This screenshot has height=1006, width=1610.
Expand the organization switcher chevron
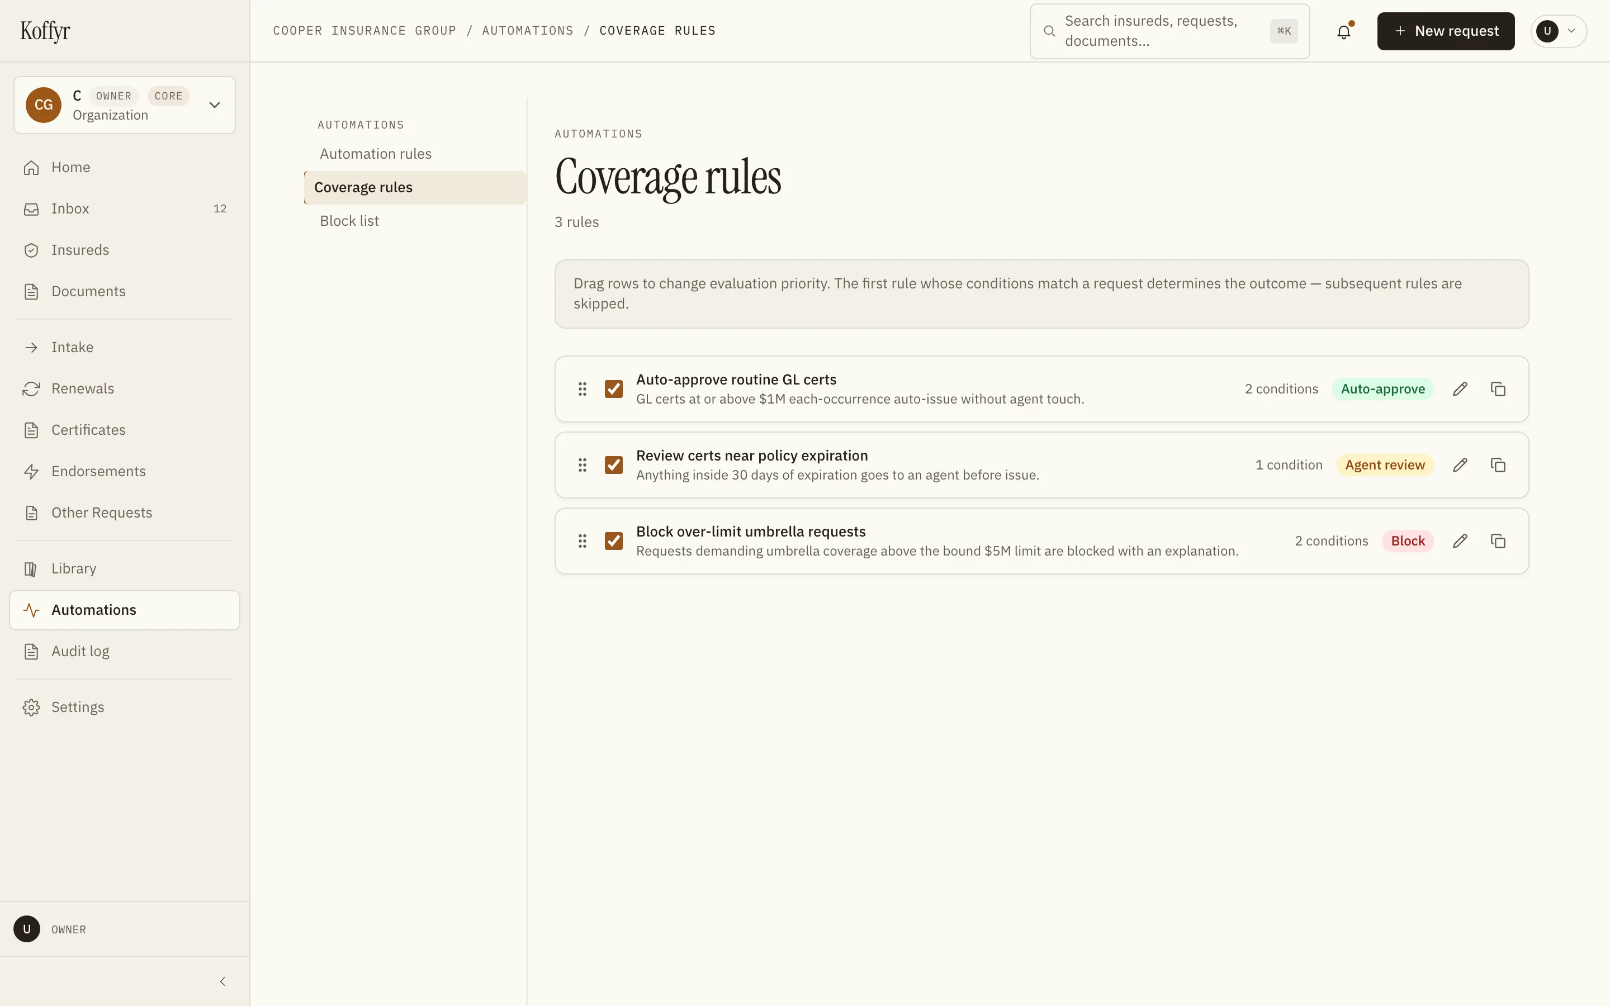[214, 105]
